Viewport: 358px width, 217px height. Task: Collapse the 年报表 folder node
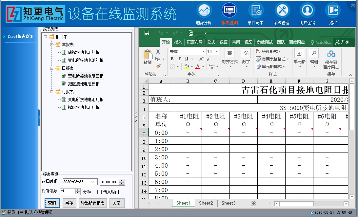51,45
